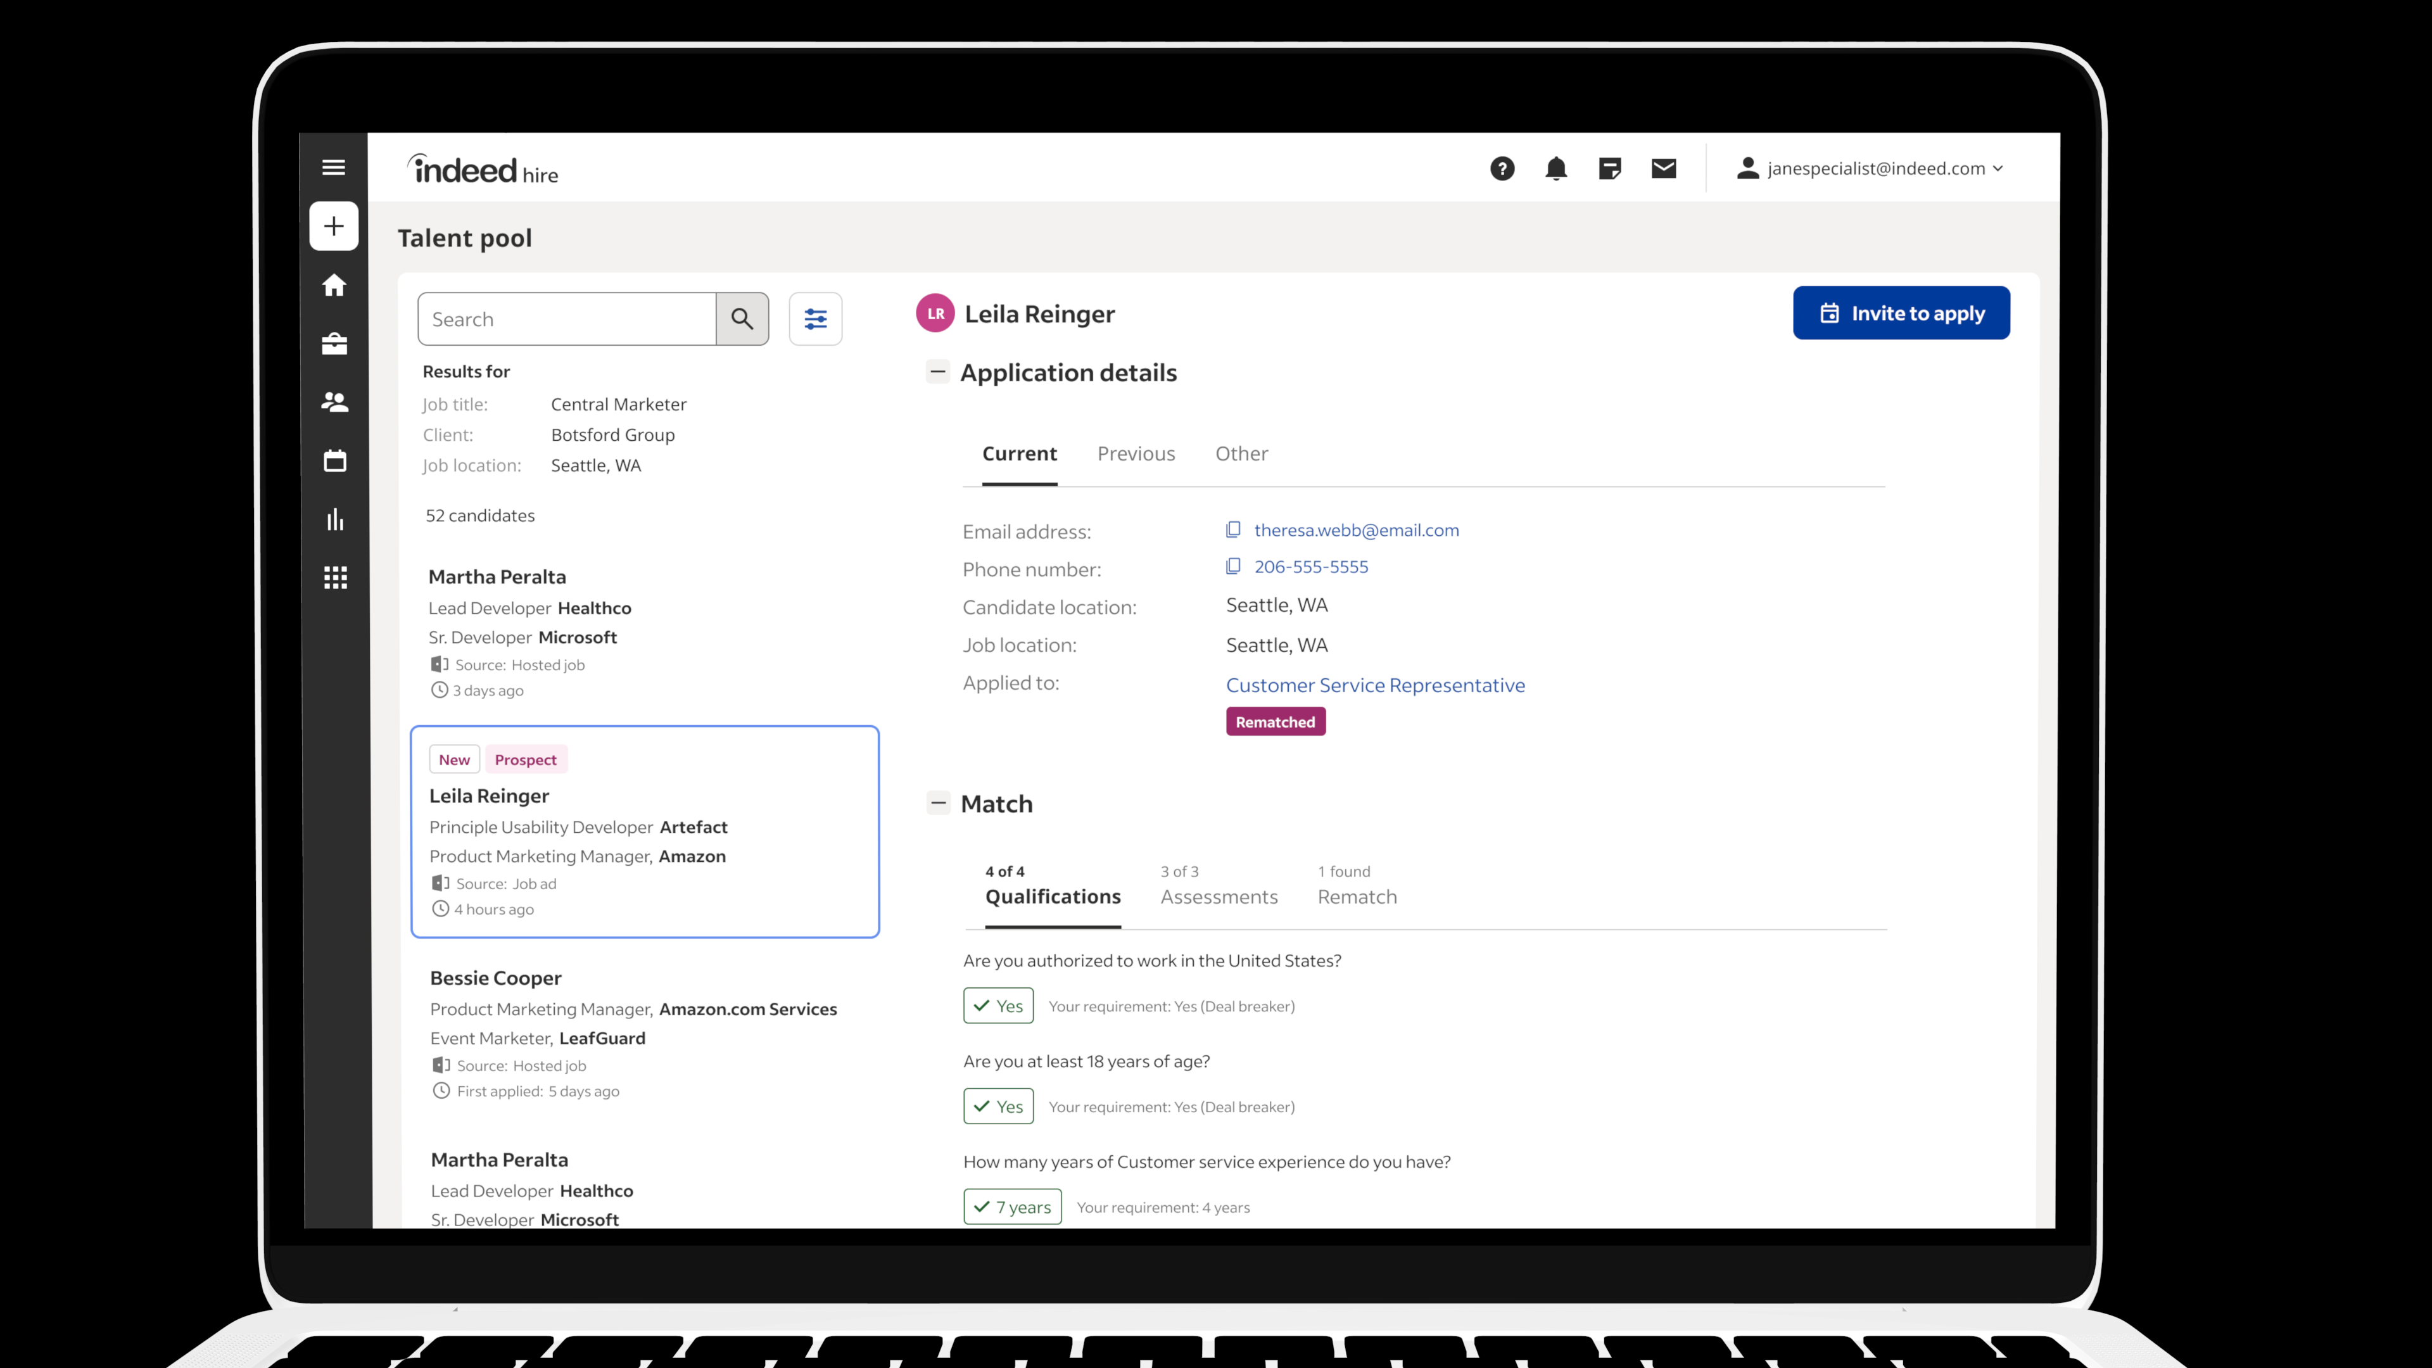Copy the email address theresa.webb@email.com
Viewport: 2432px width, 1368px height.
pyautogui.click(x=1233, y=529)
